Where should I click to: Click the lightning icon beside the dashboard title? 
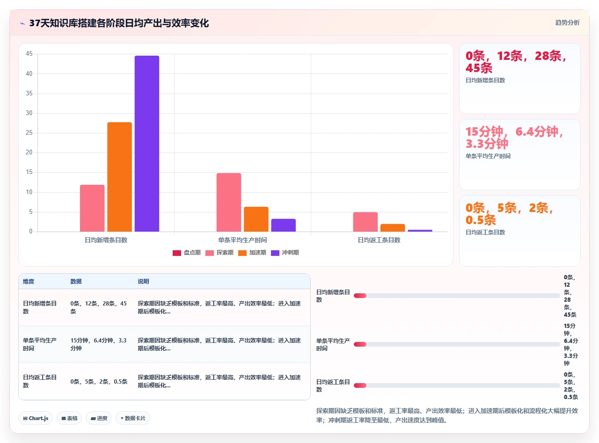(22, 23)
